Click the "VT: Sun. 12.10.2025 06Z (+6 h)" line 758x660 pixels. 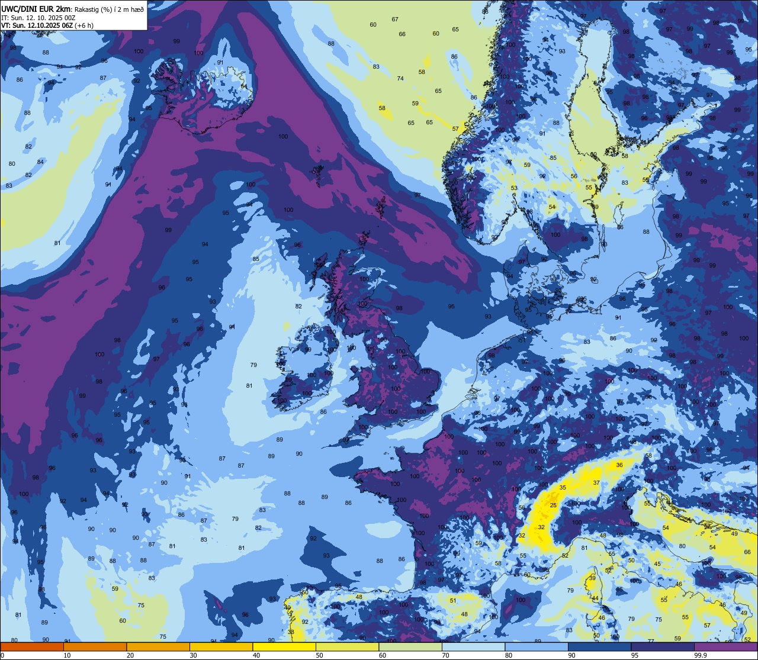(x=47, y=25)
